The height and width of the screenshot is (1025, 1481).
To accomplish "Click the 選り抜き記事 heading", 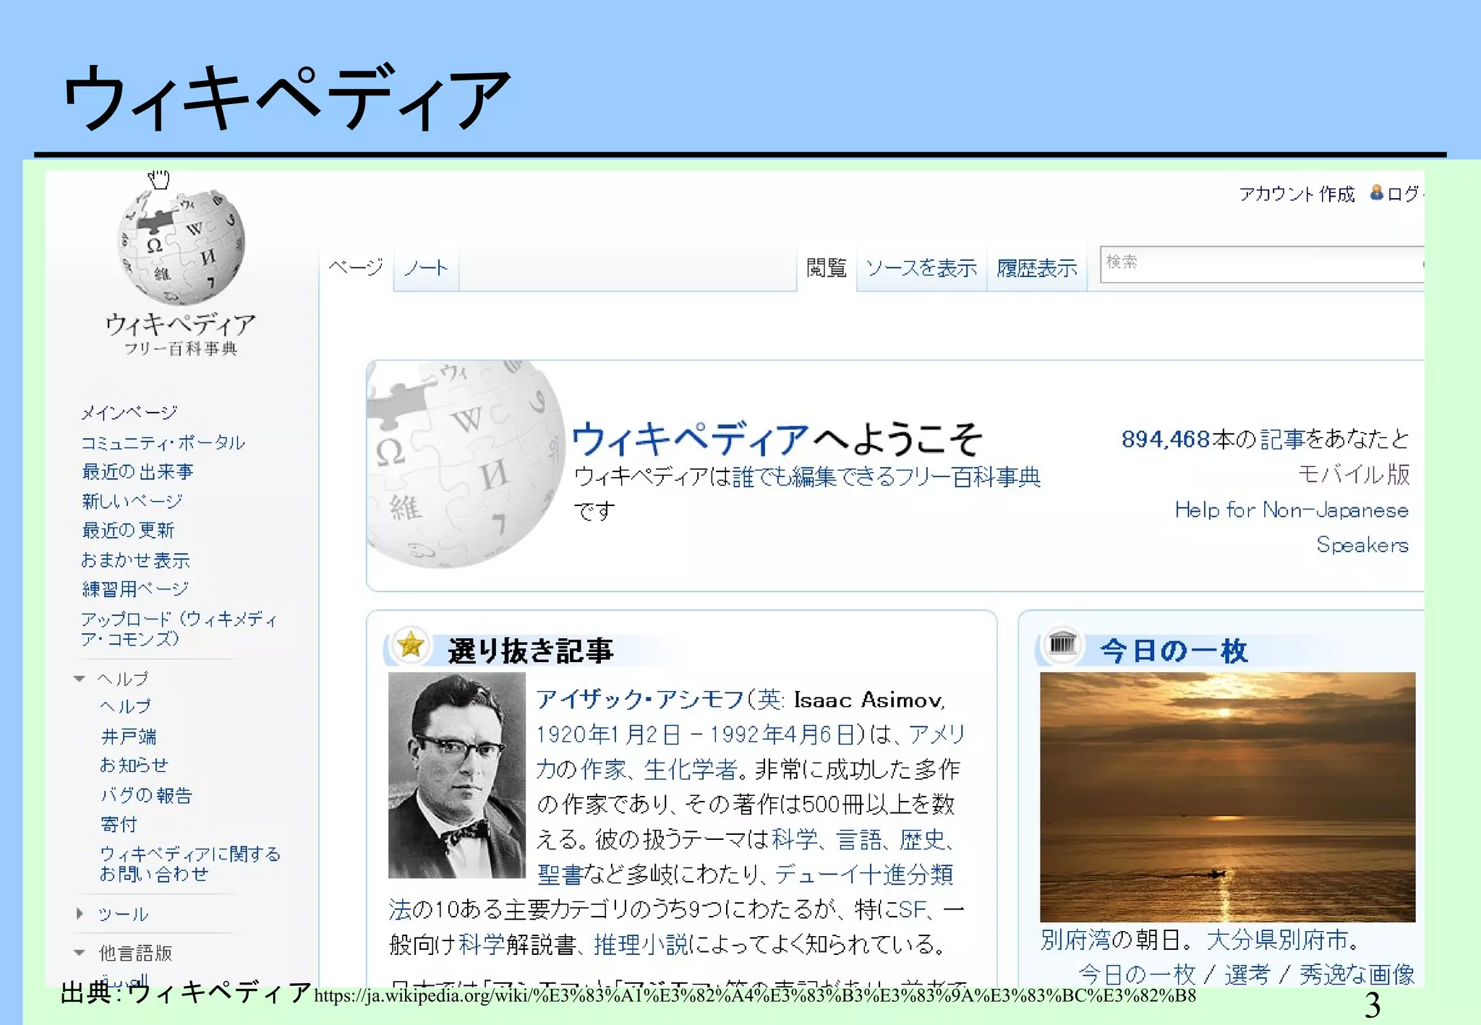I will (x=530, y=650).
